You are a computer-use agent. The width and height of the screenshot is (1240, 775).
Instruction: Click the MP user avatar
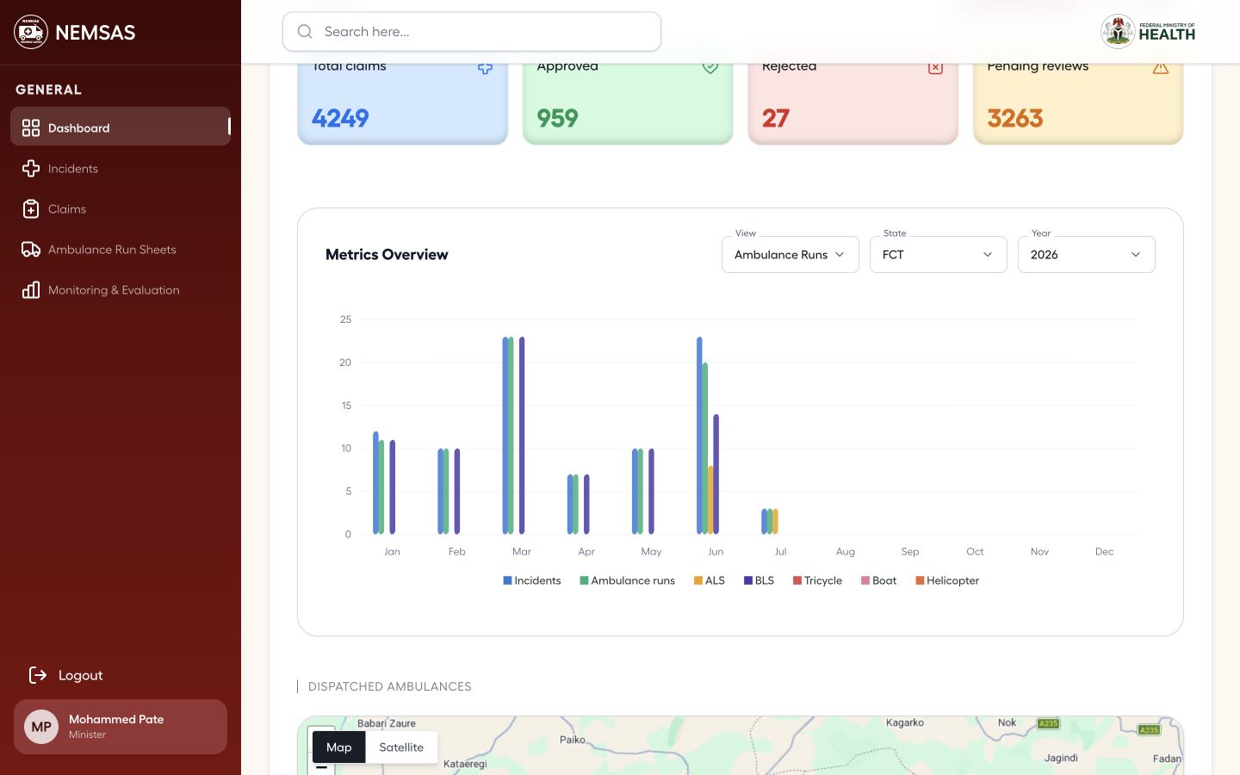tap(41, 727)
